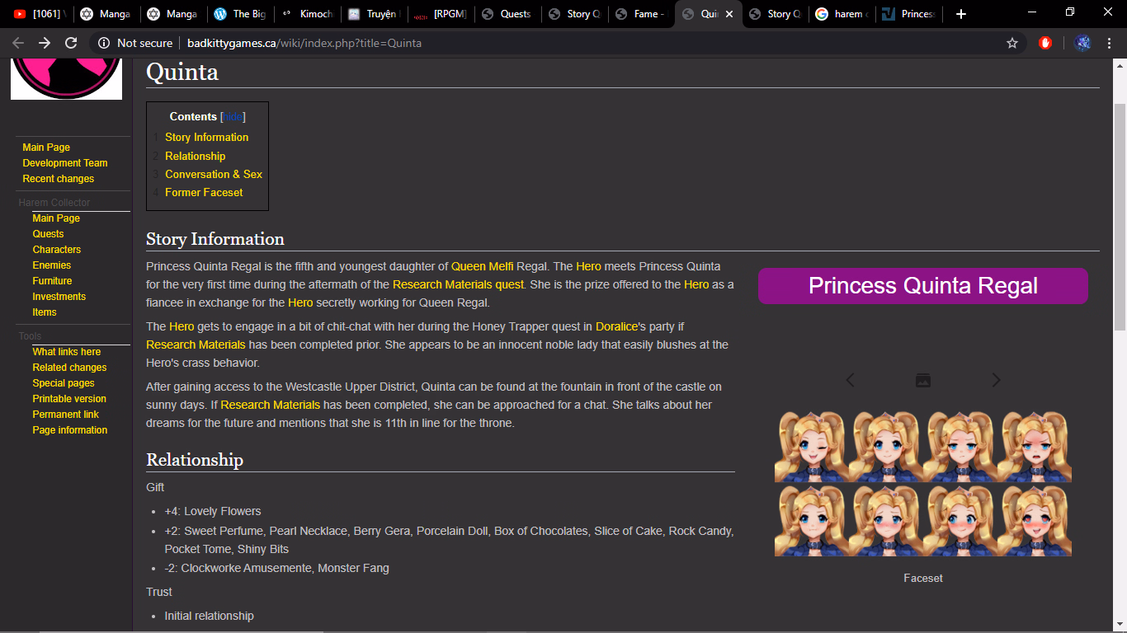Viewport: 1127px width, 633px height.
Task: Click the Quinta faceset thumbnail image
Action: (x=922, y=484)
